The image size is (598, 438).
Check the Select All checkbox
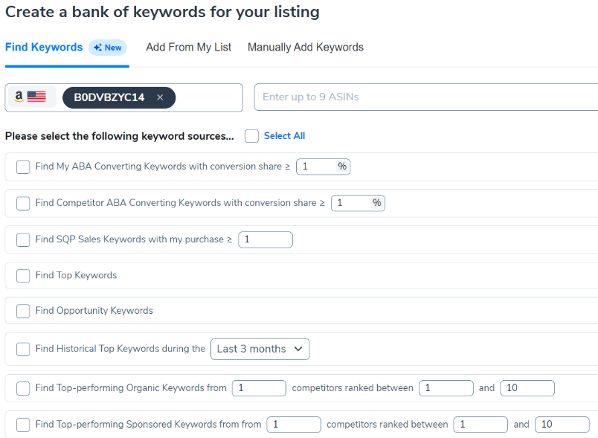click(x=251, y=136)
